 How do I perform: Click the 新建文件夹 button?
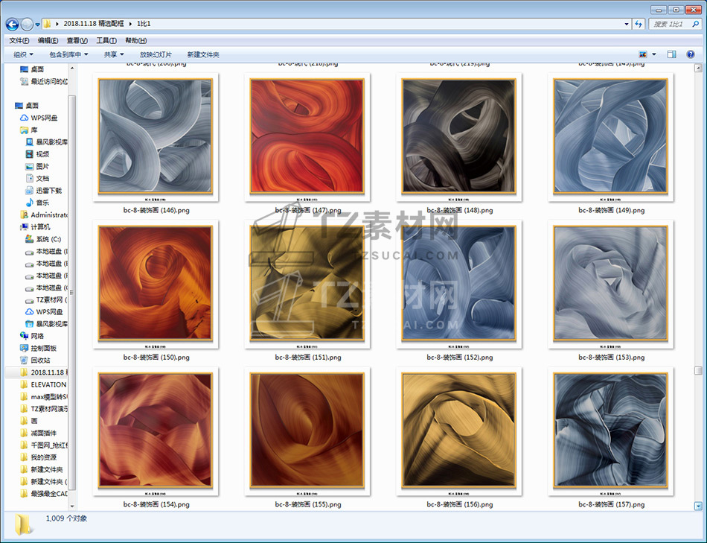(203, 54)
